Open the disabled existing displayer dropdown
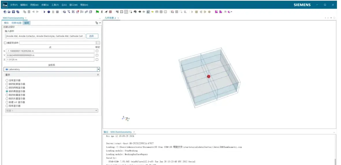Screen dimensions: 341x165 (x=52, y=111)
